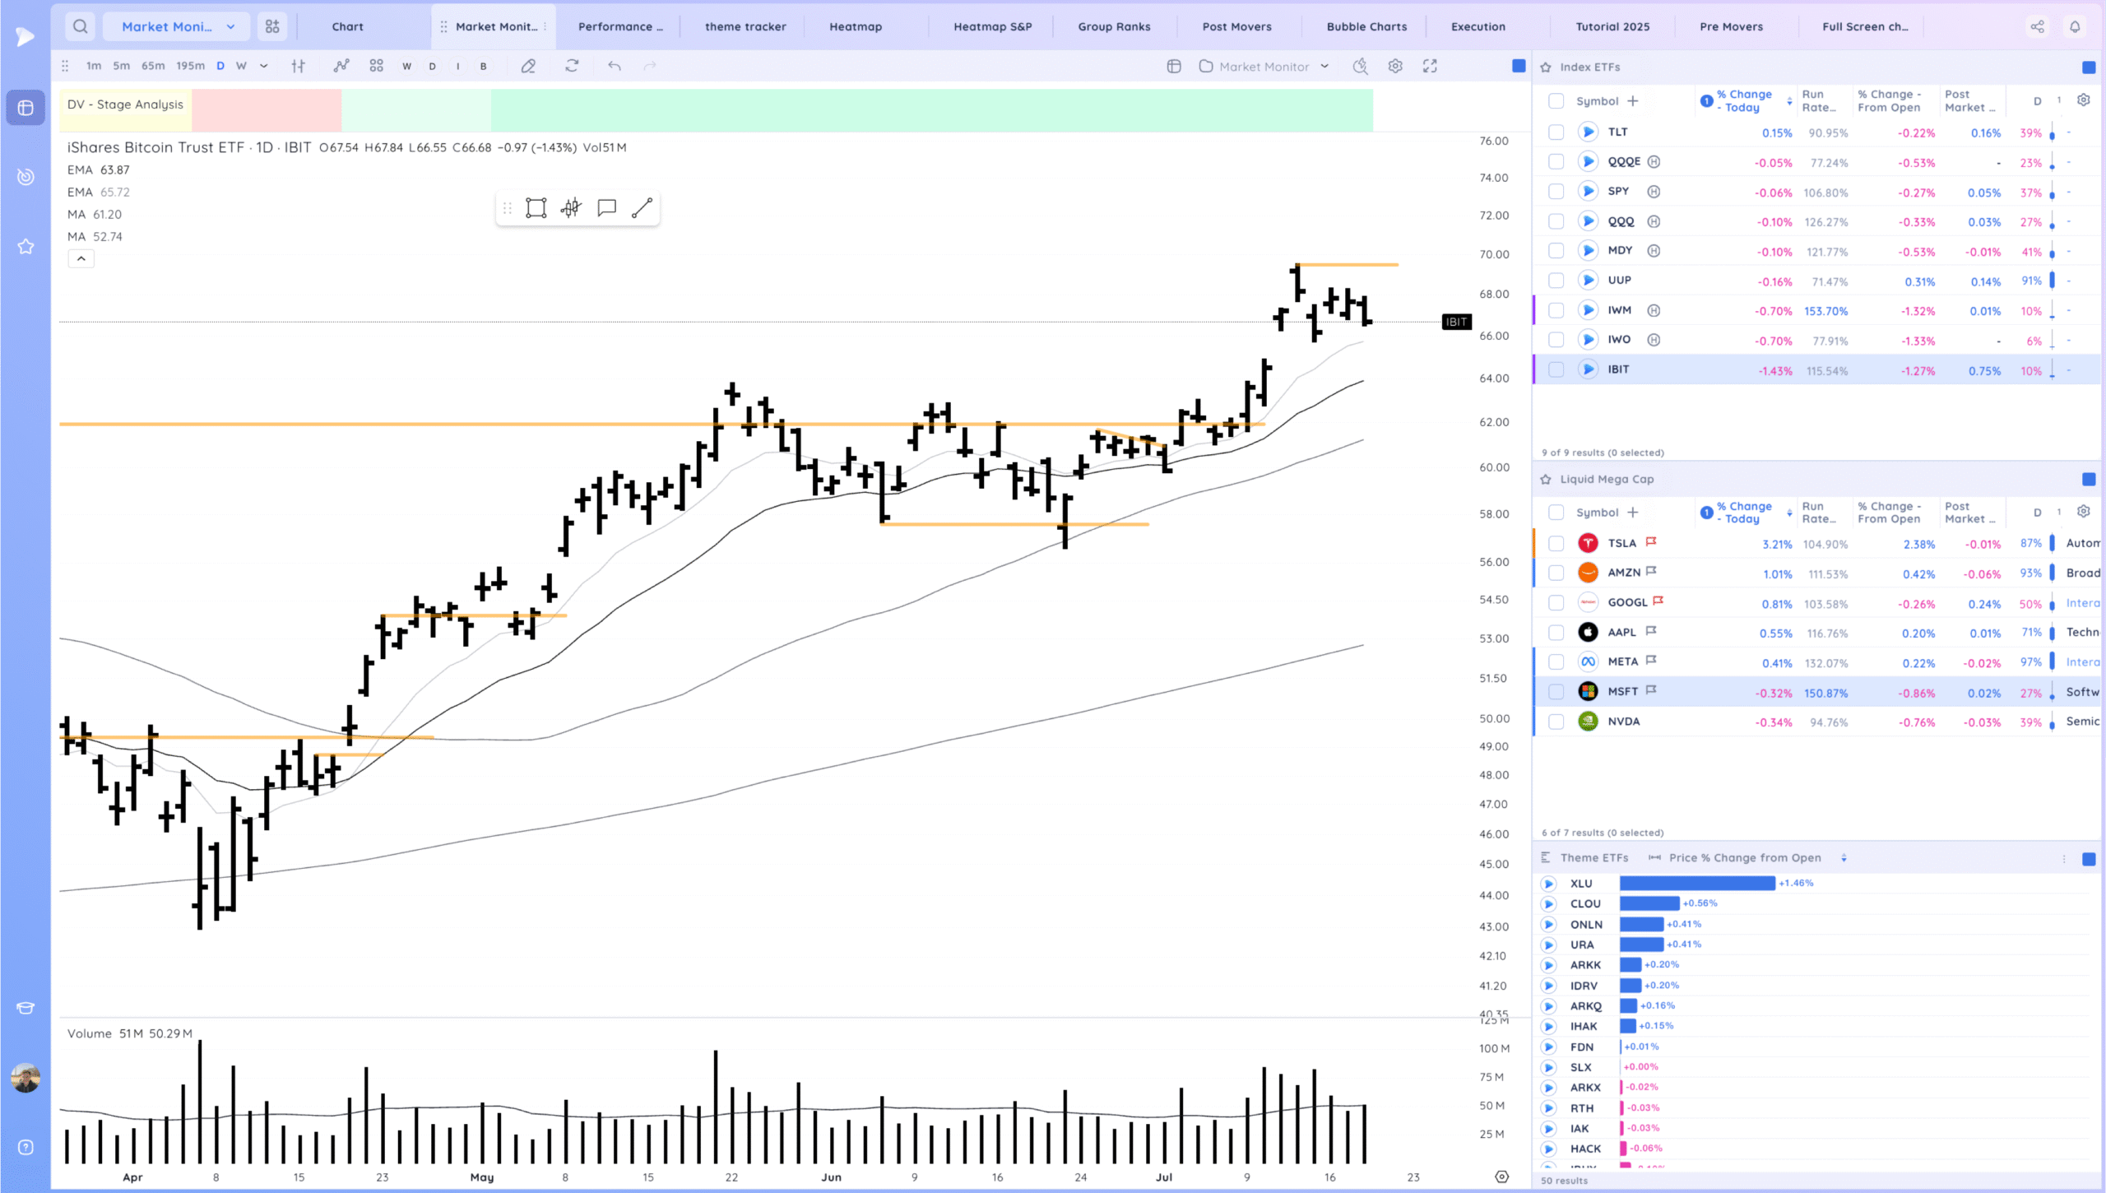The width and height of the screenshot is (2106, 1193).
Task: Open the chart settings gear icon
Action: [x=1395, y=67]
